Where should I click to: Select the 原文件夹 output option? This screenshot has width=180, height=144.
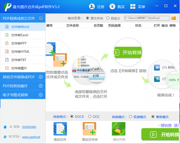[x=87, y=18]
